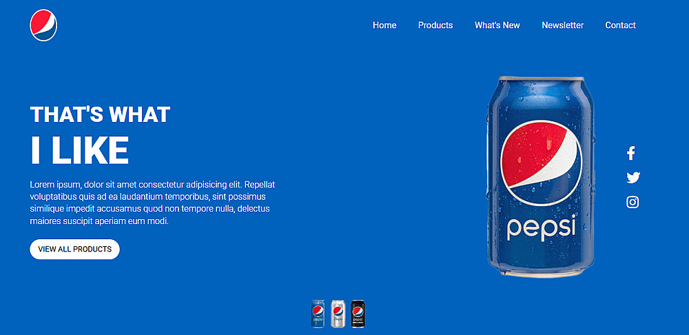Open the Products nav link
Screen dimensions: 689x335
coord(435,25)
